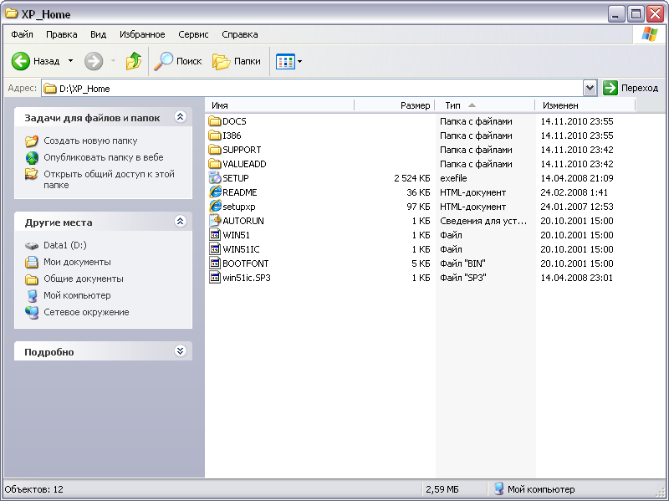Open Мои документы link

coord(77,262)
